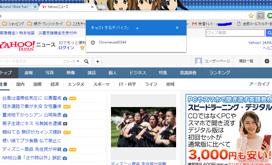Select the 地域 category tab
Viewport: 272px width, 165px height.
tap(170, 84)
